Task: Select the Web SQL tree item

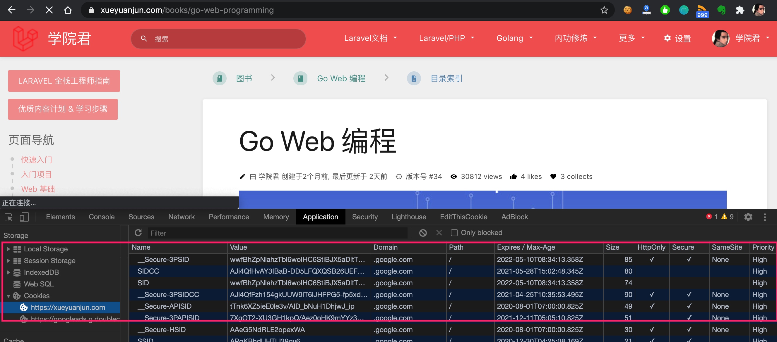Action: click(39, 284)
